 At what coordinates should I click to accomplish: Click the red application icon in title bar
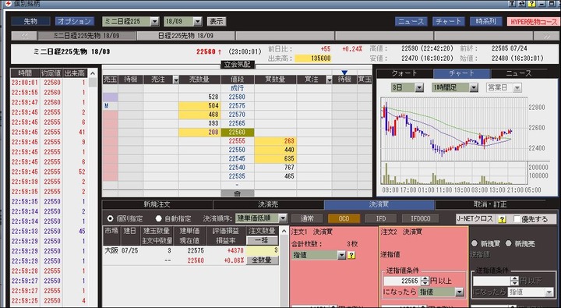coord(9,3)
